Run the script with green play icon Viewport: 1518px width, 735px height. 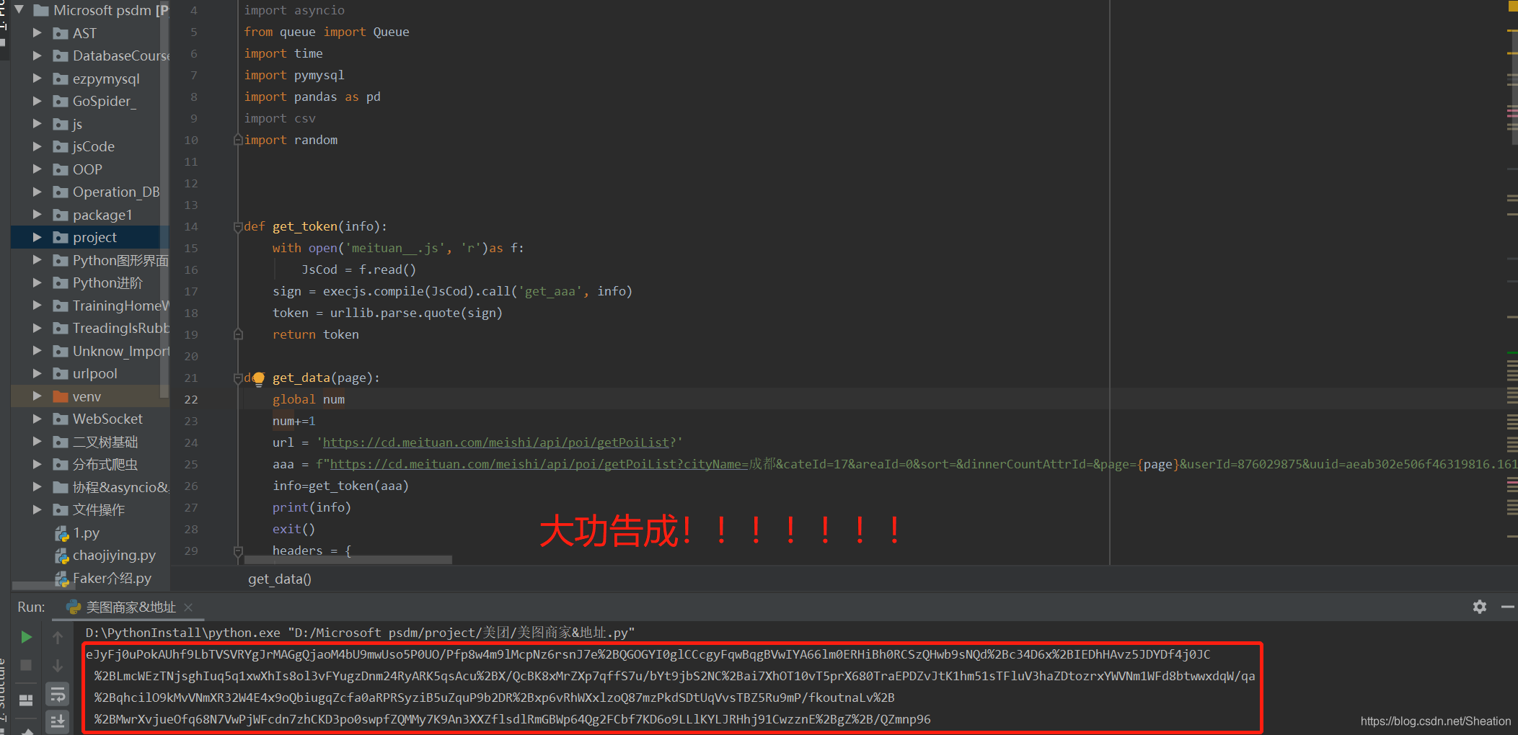26,637
